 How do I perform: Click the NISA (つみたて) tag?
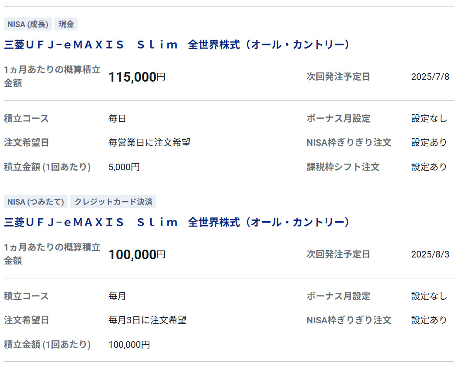(36, 202)
